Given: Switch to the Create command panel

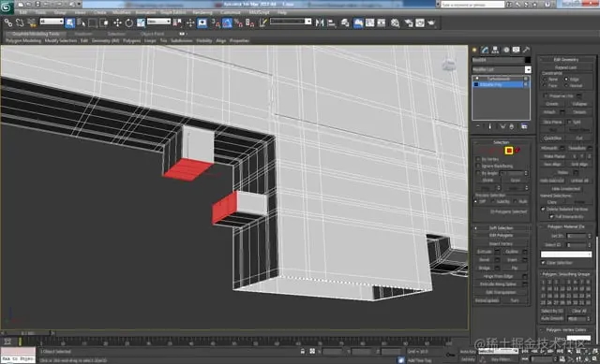Looking at the screenshot, I should [475, 50].
